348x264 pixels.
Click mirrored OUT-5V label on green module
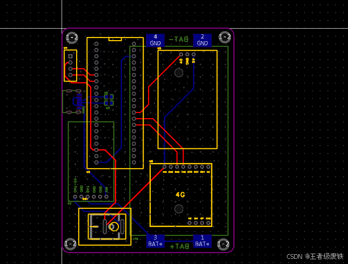(x=75, y=185)
